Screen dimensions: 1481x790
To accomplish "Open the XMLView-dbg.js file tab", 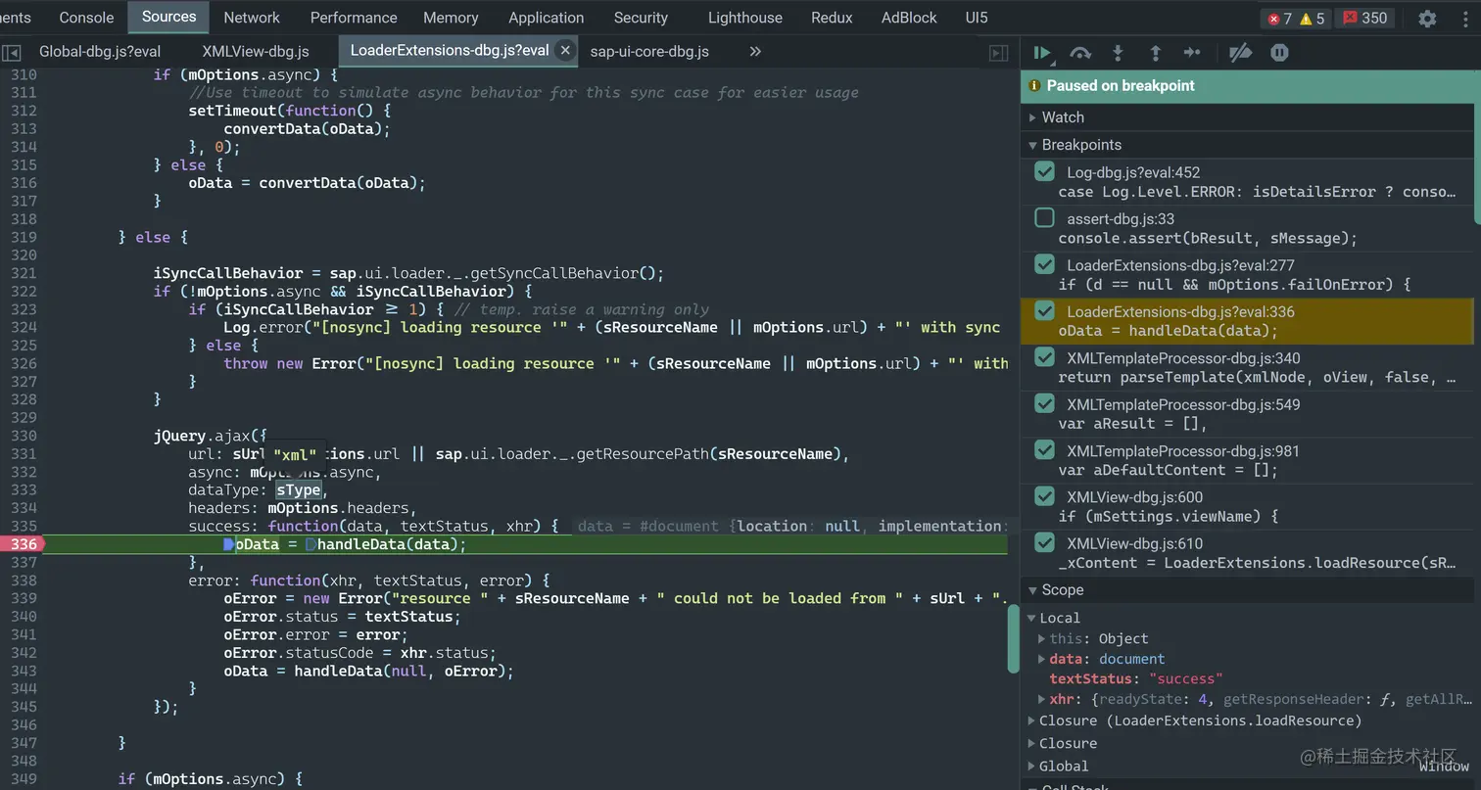I will coord(256,51).
